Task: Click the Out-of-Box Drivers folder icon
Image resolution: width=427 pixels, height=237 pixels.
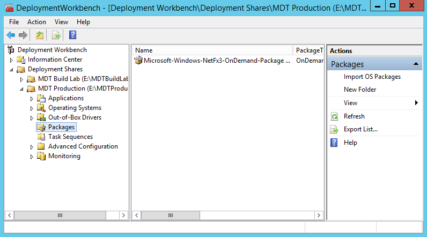Action: point(41,117)
